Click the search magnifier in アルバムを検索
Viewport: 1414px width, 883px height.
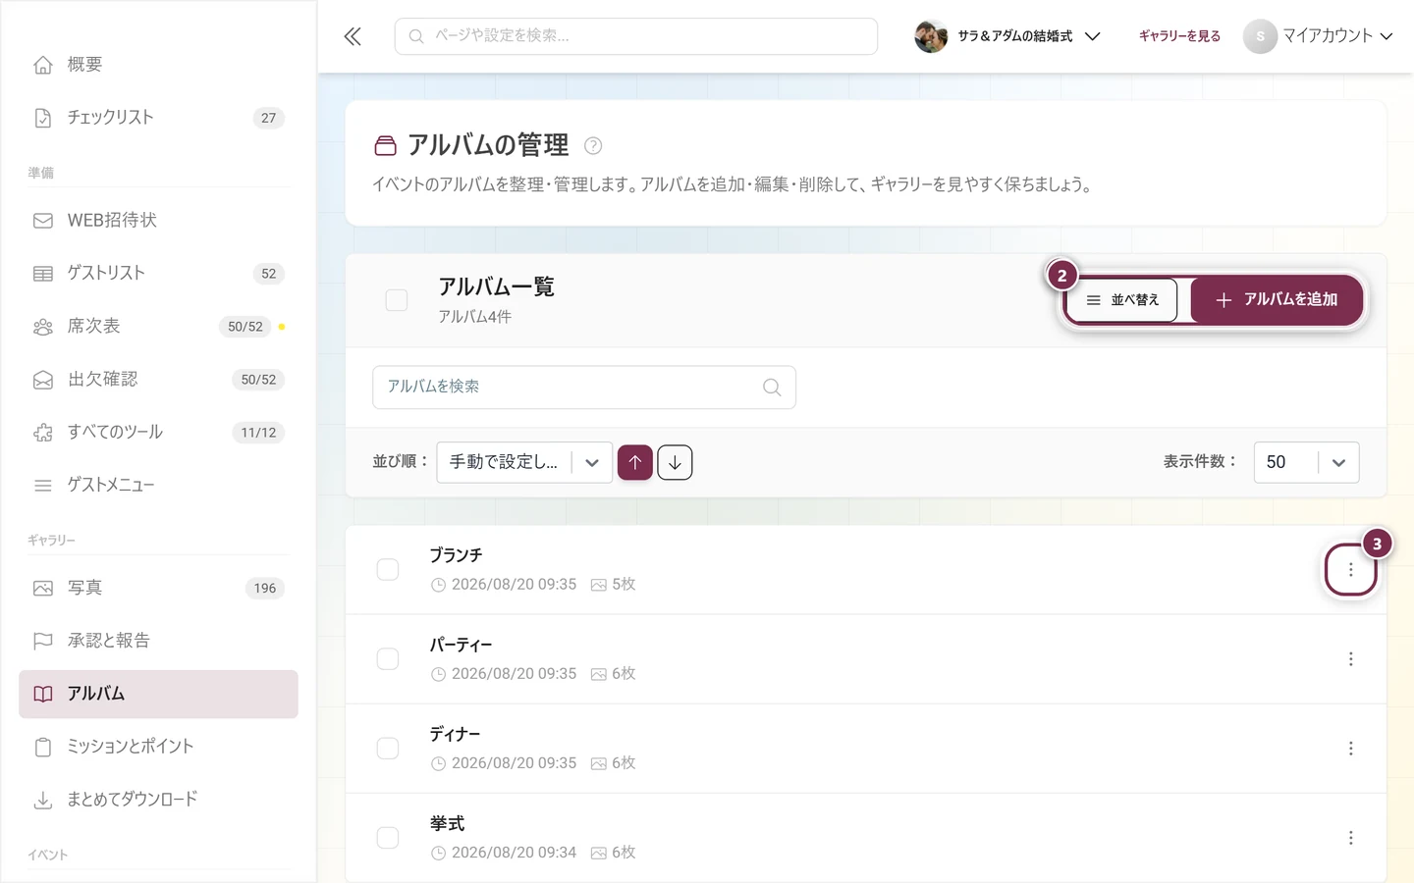click(x=772, y=388)
